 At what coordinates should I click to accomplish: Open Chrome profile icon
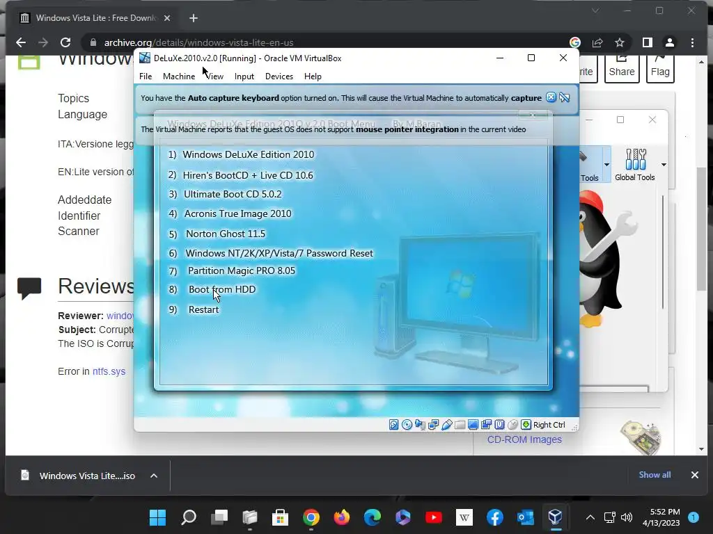pyautogui.click(x=670, y=42)
